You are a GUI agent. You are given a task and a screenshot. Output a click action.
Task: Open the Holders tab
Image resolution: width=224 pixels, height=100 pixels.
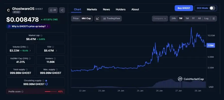click(121, 9)
